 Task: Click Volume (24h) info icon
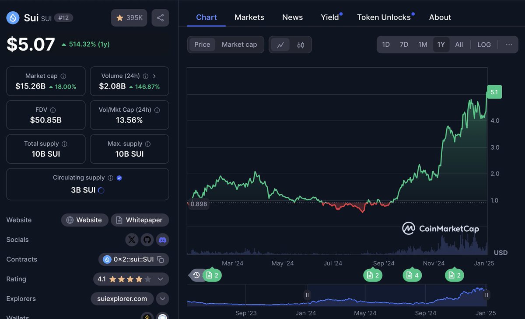tap(146, 76)
